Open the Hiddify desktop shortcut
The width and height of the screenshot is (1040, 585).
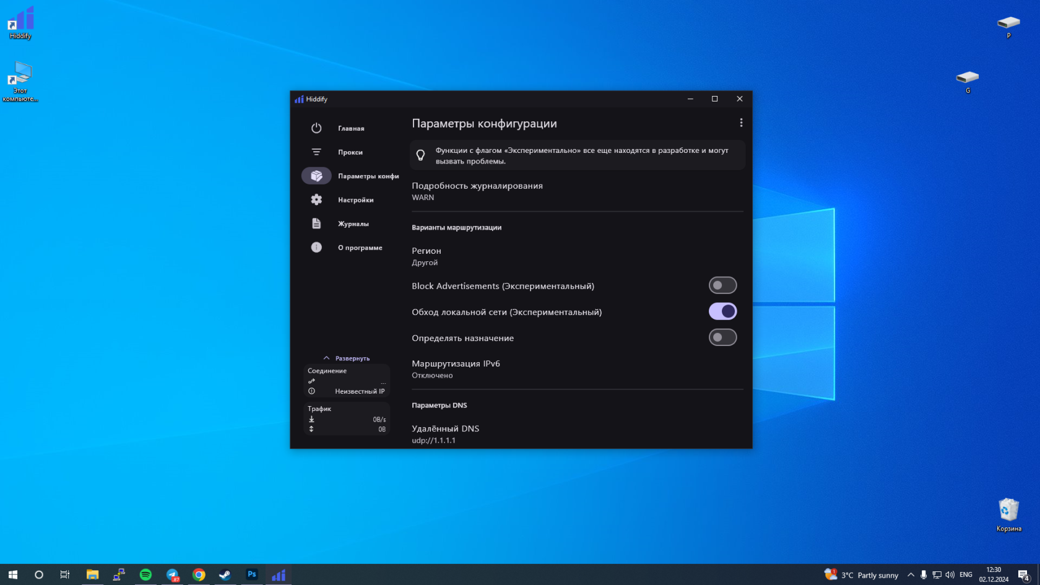pyautogui.click(x=20, y=22)
